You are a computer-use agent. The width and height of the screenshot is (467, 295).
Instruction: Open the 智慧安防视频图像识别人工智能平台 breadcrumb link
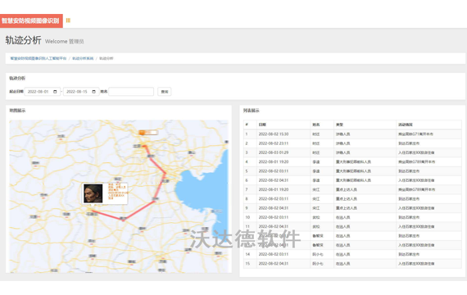[x=39, y=58]
